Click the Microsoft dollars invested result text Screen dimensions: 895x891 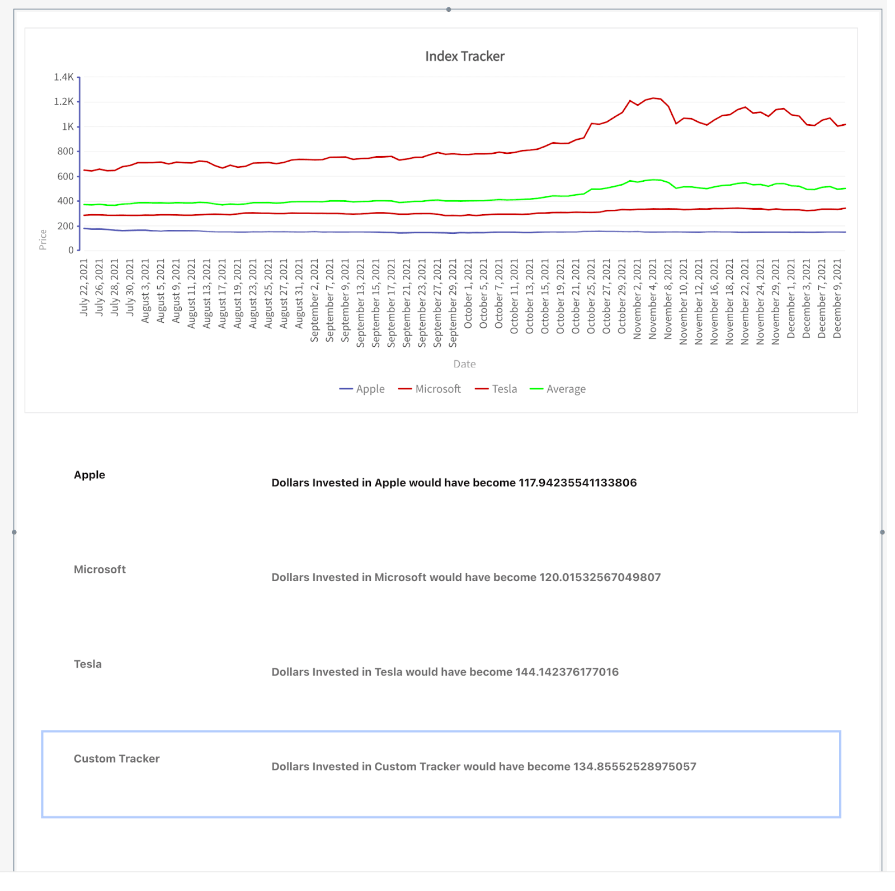[x=466, y=577]
